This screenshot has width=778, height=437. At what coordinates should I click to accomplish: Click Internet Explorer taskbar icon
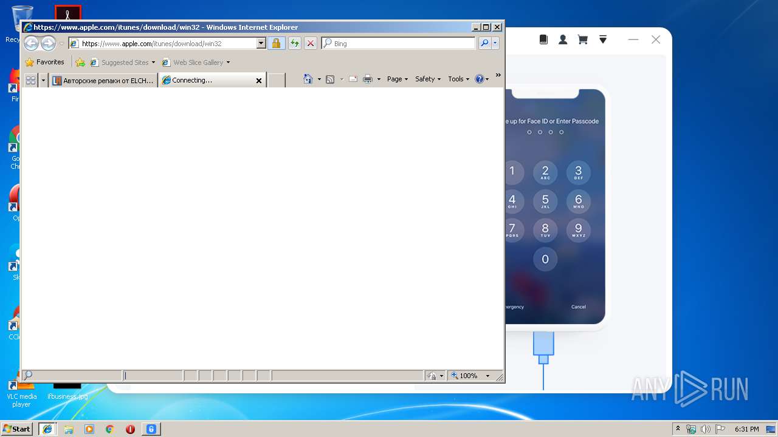tap(47, 429)
